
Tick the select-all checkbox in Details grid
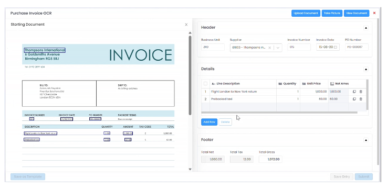(x=205, y=84)
